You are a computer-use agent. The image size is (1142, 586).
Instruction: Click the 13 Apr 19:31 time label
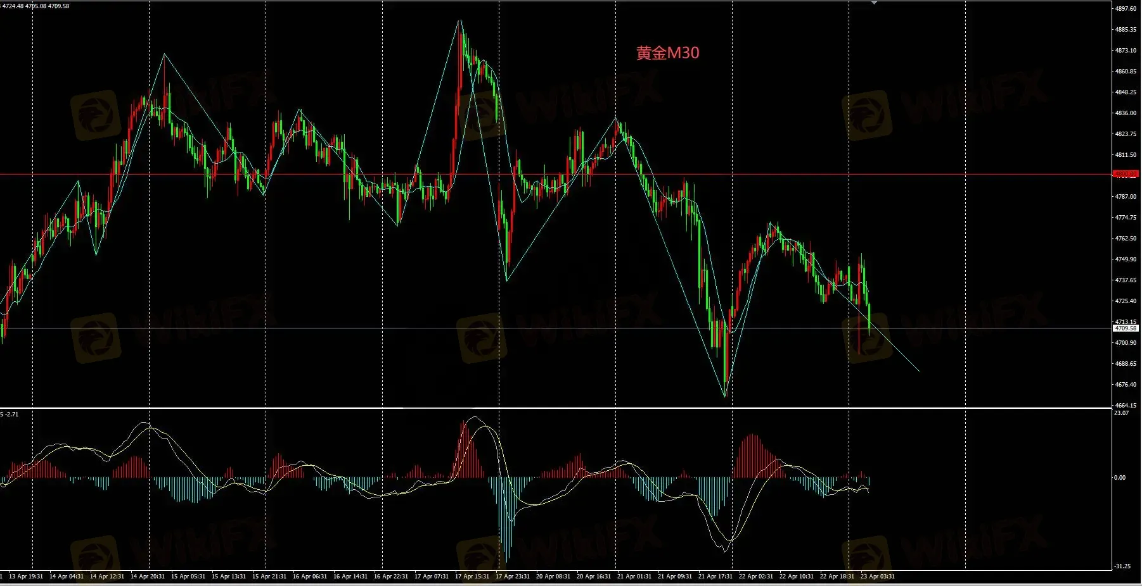(x=26, y=577)
